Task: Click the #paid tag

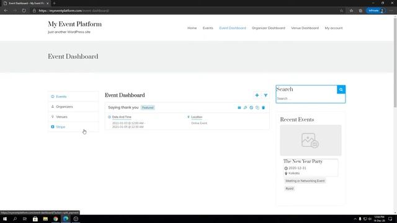Action: coord(290,188)
